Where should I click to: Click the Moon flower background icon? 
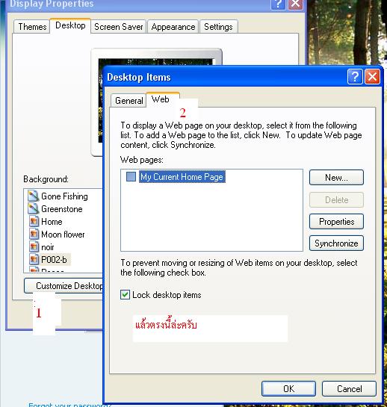[34, 234]
